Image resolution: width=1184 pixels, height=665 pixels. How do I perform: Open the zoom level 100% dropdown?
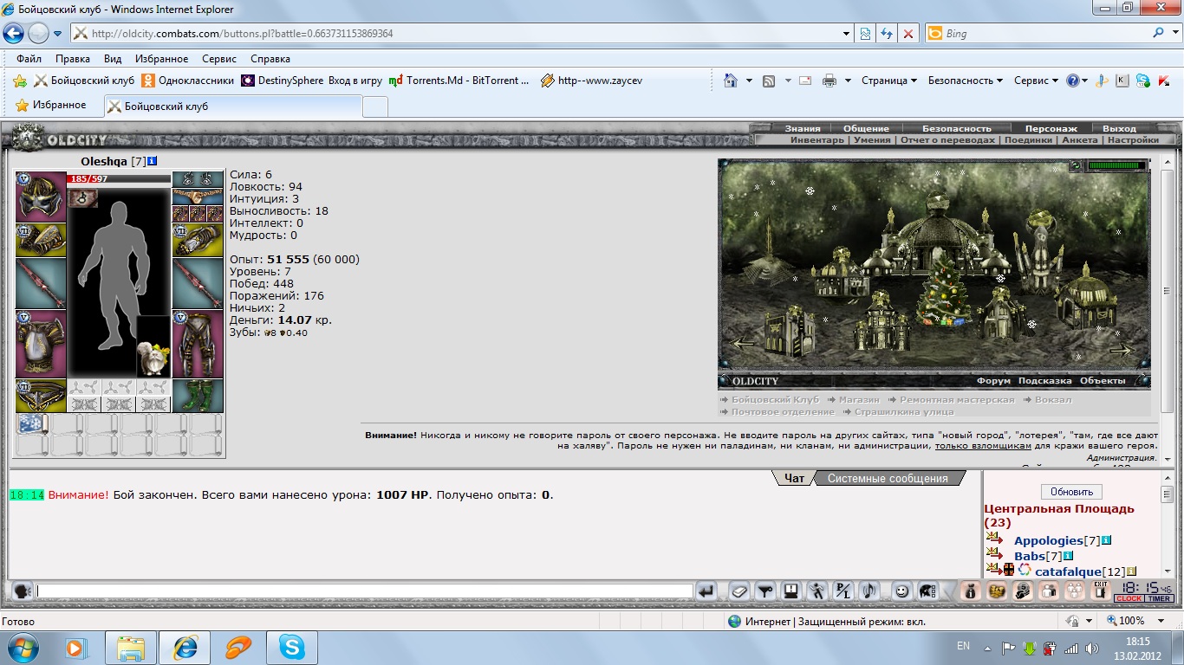[1159, 621]
